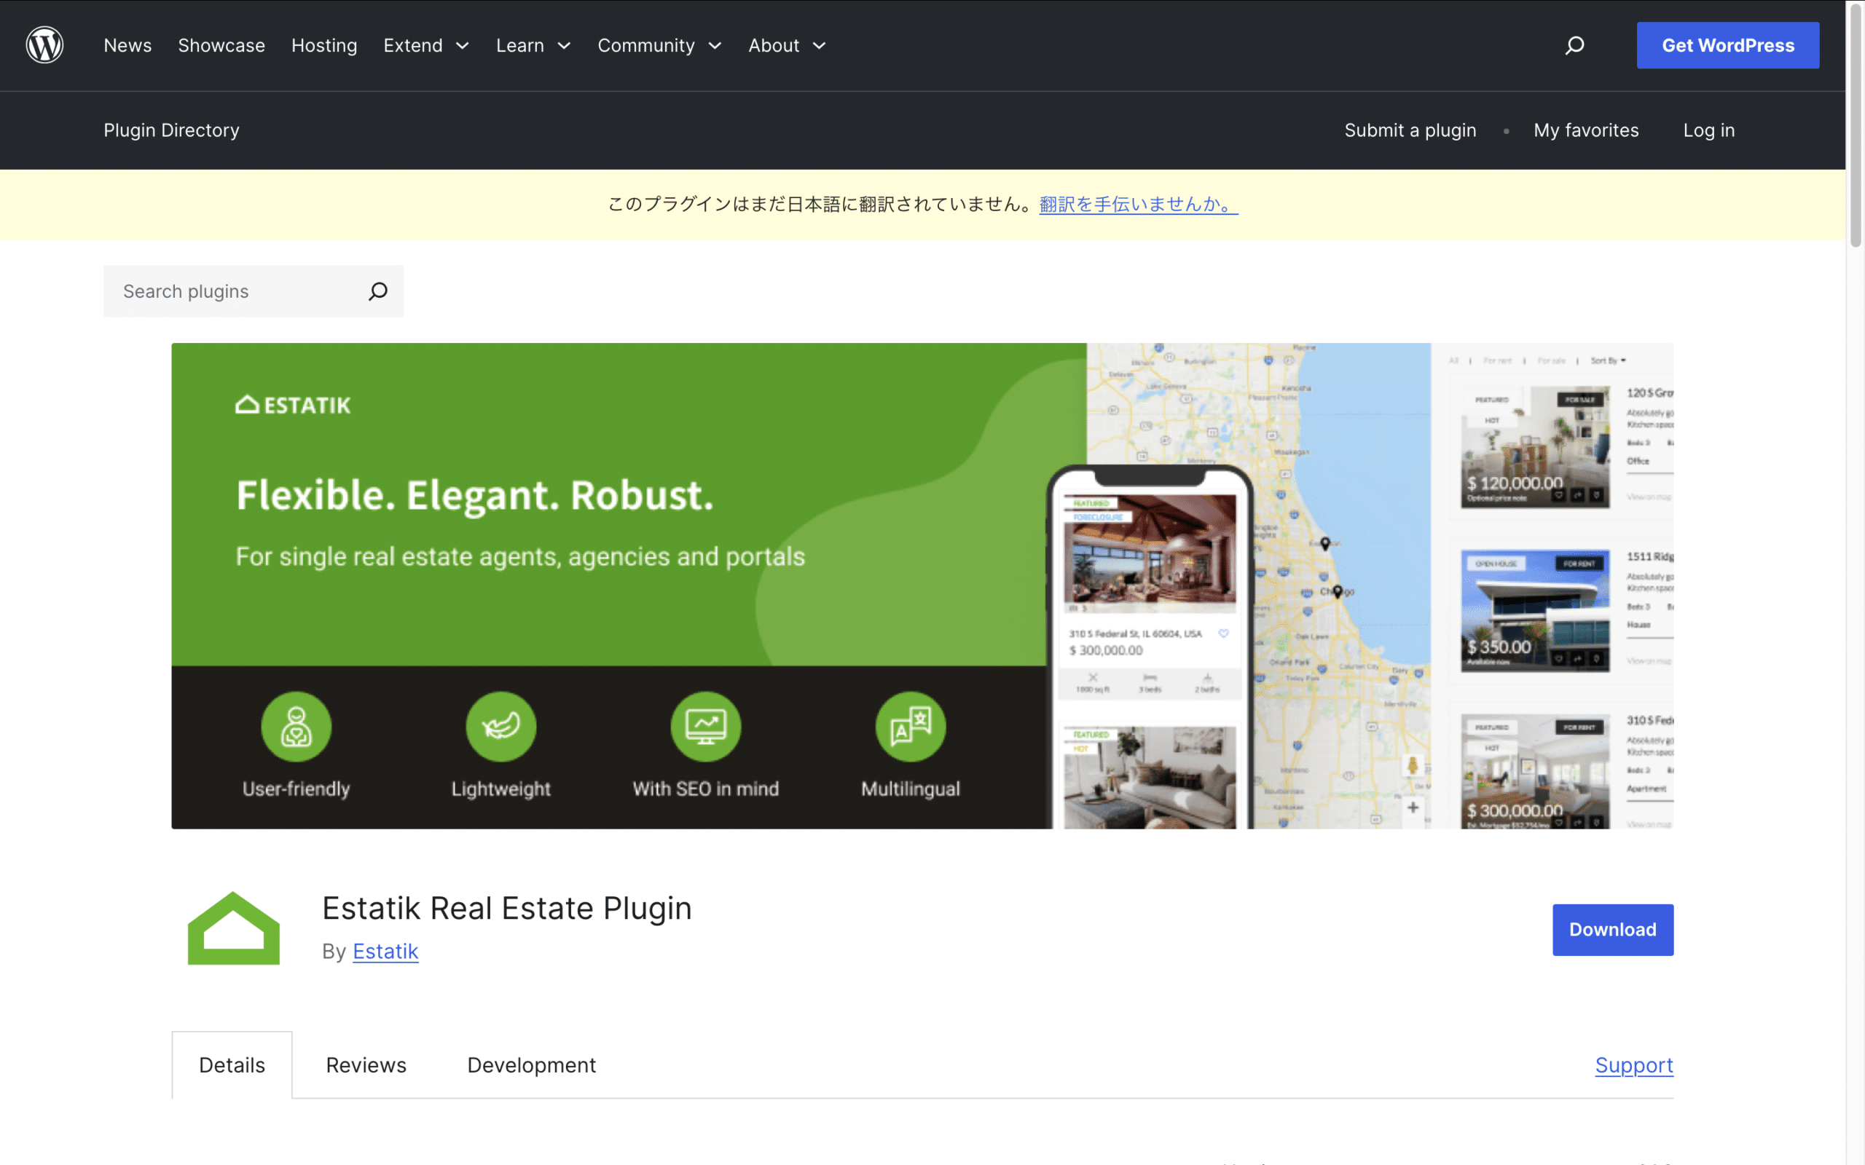
Task: Expand the Community dropdown menu
Action: [660, 45]
